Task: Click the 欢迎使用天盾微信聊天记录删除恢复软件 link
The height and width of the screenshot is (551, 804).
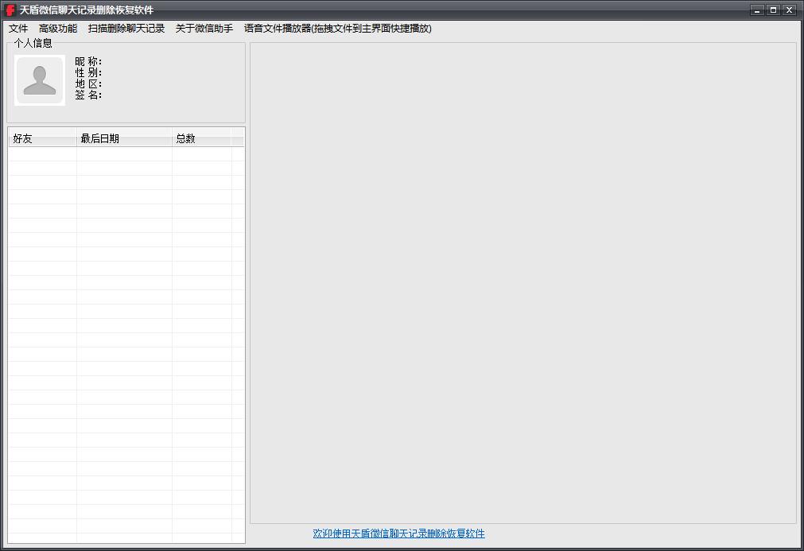Action: pyautogui.click(x=399, y=534)
